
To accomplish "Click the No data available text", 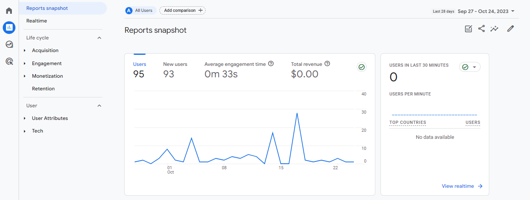I will 435,137.
